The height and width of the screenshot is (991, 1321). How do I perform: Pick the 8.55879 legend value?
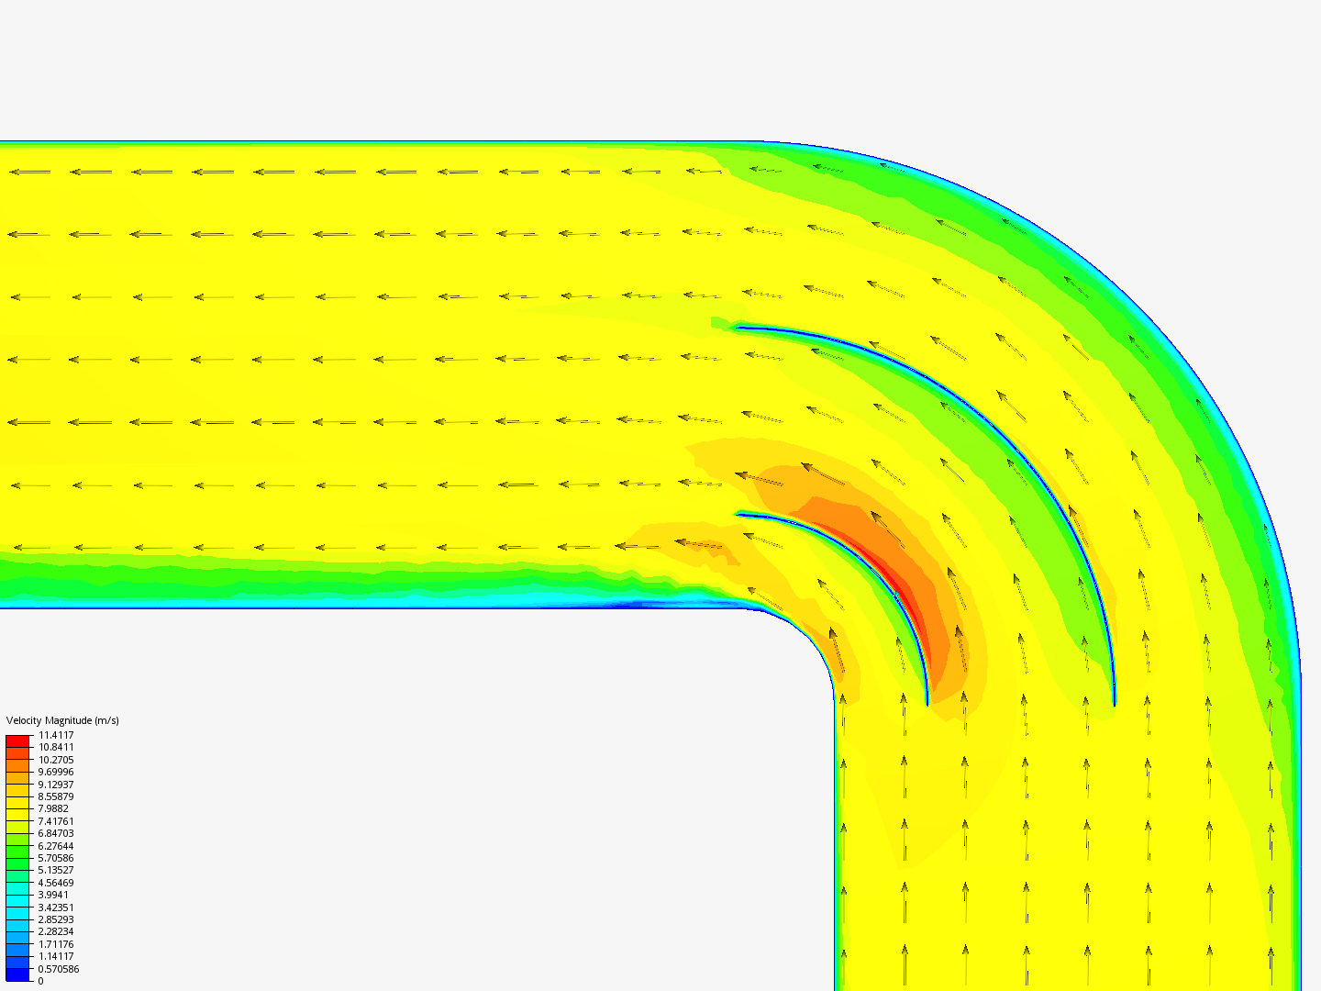56,796
